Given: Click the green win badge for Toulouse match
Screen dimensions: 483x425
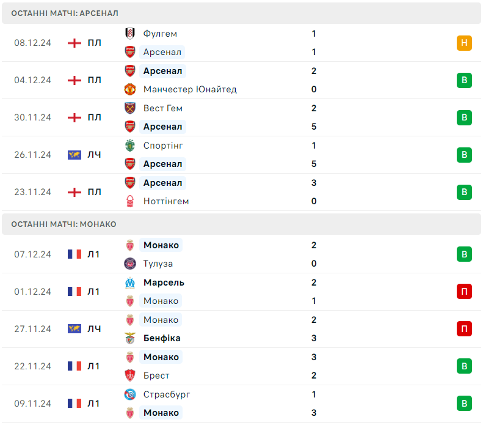Looking at the screenshot, I should click(464, 254).
